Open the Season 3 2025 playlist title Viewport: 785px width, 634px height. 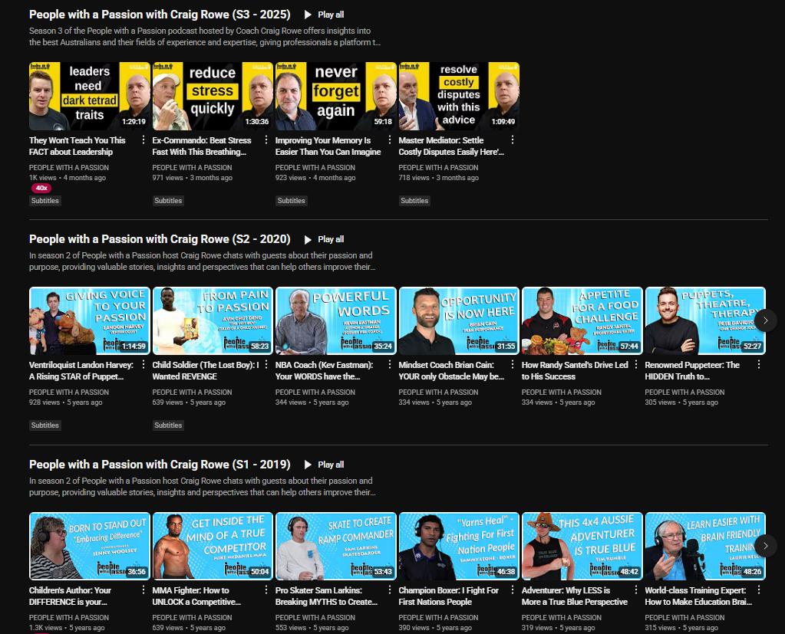159,14
